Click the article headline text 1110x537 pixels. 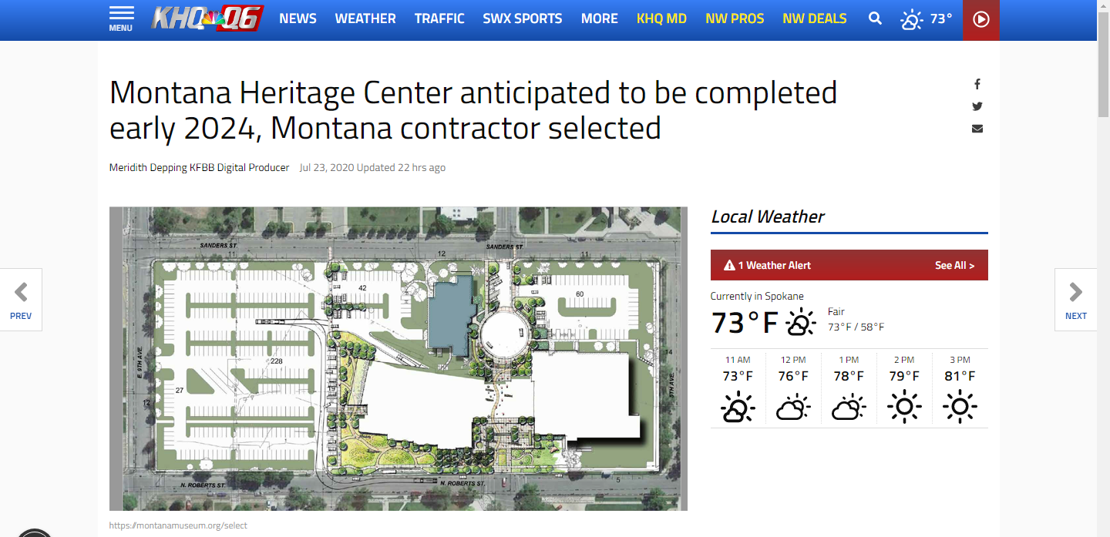tap(473, 110)
